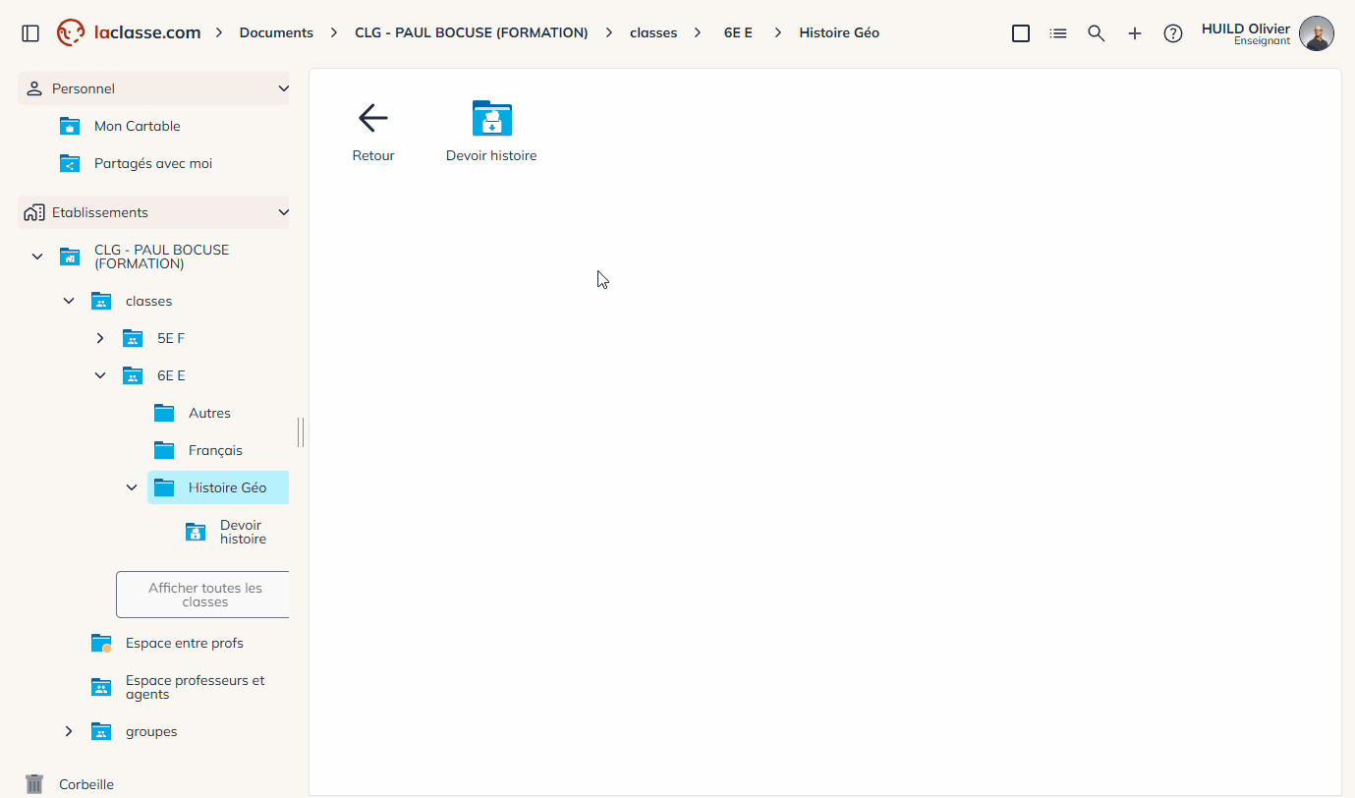The width and height of the screenshot is (1355, 798).
Task: Select Histoire Géo label in tree
Action: [227, 487]
